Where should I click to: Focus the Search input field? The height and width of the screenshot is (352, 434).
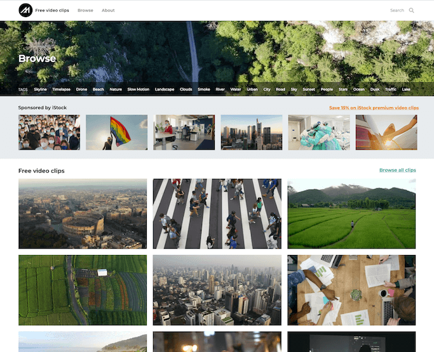397,10
